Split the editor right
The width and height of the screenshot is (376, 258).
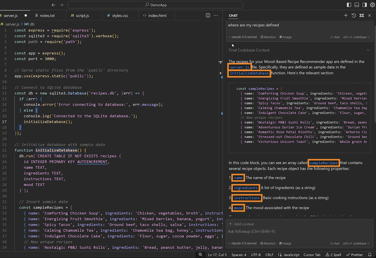coord(208,15)
